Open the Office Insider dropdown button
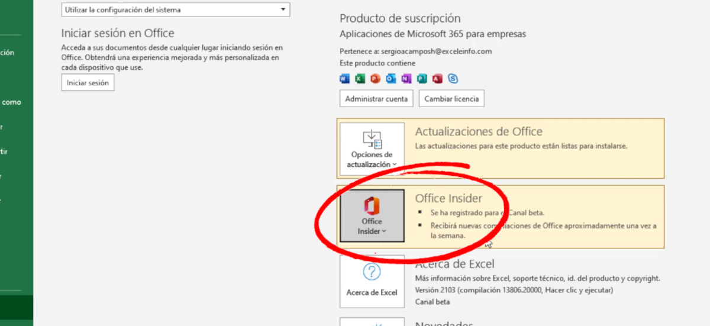The image size is (710, 326). (x=372, y=216)
